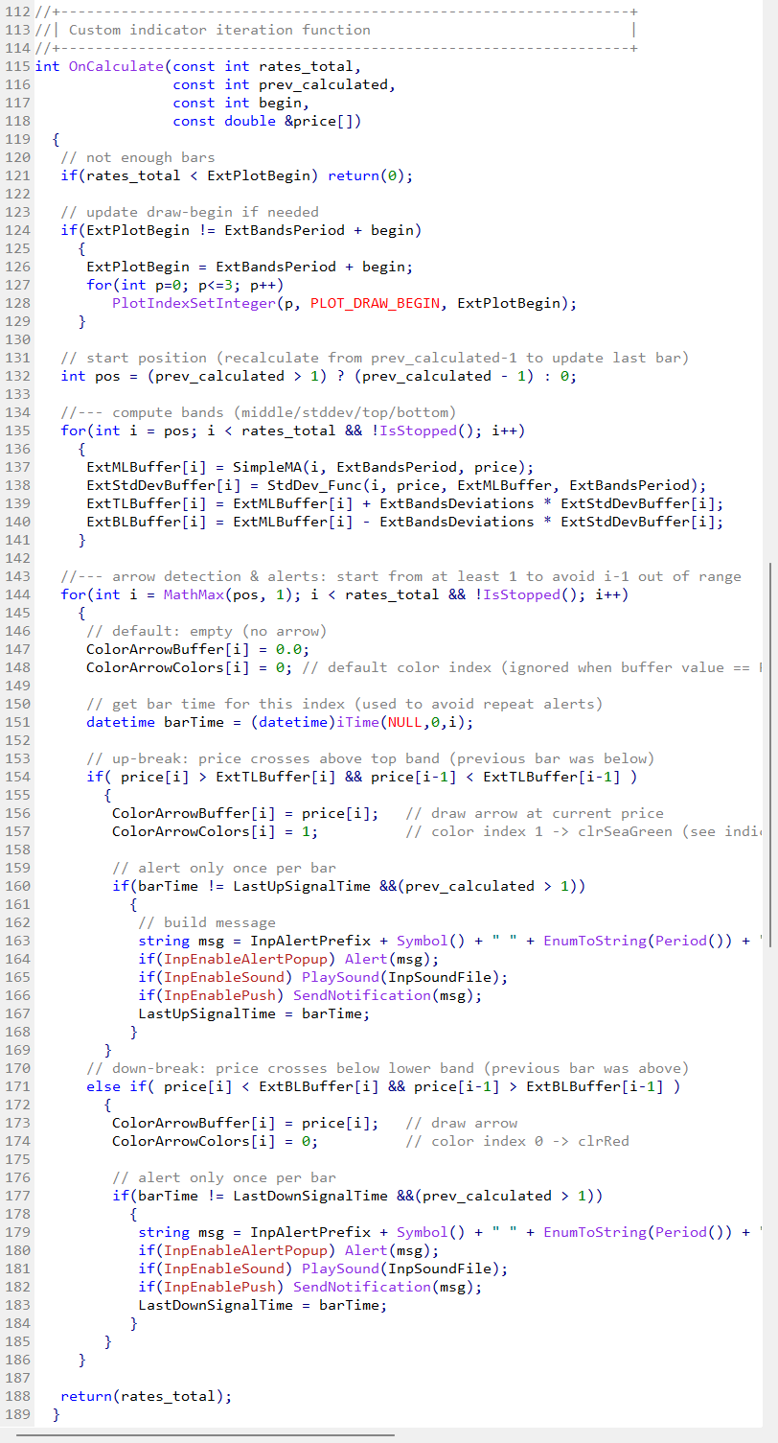Click 'LastUpSignalTime' in the line 160 condition
778x1443 pixels.
click(301, 886)
